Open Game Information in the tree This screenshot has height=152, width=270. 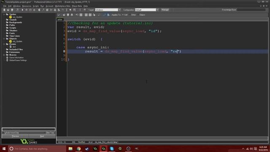tap(16, 57)
